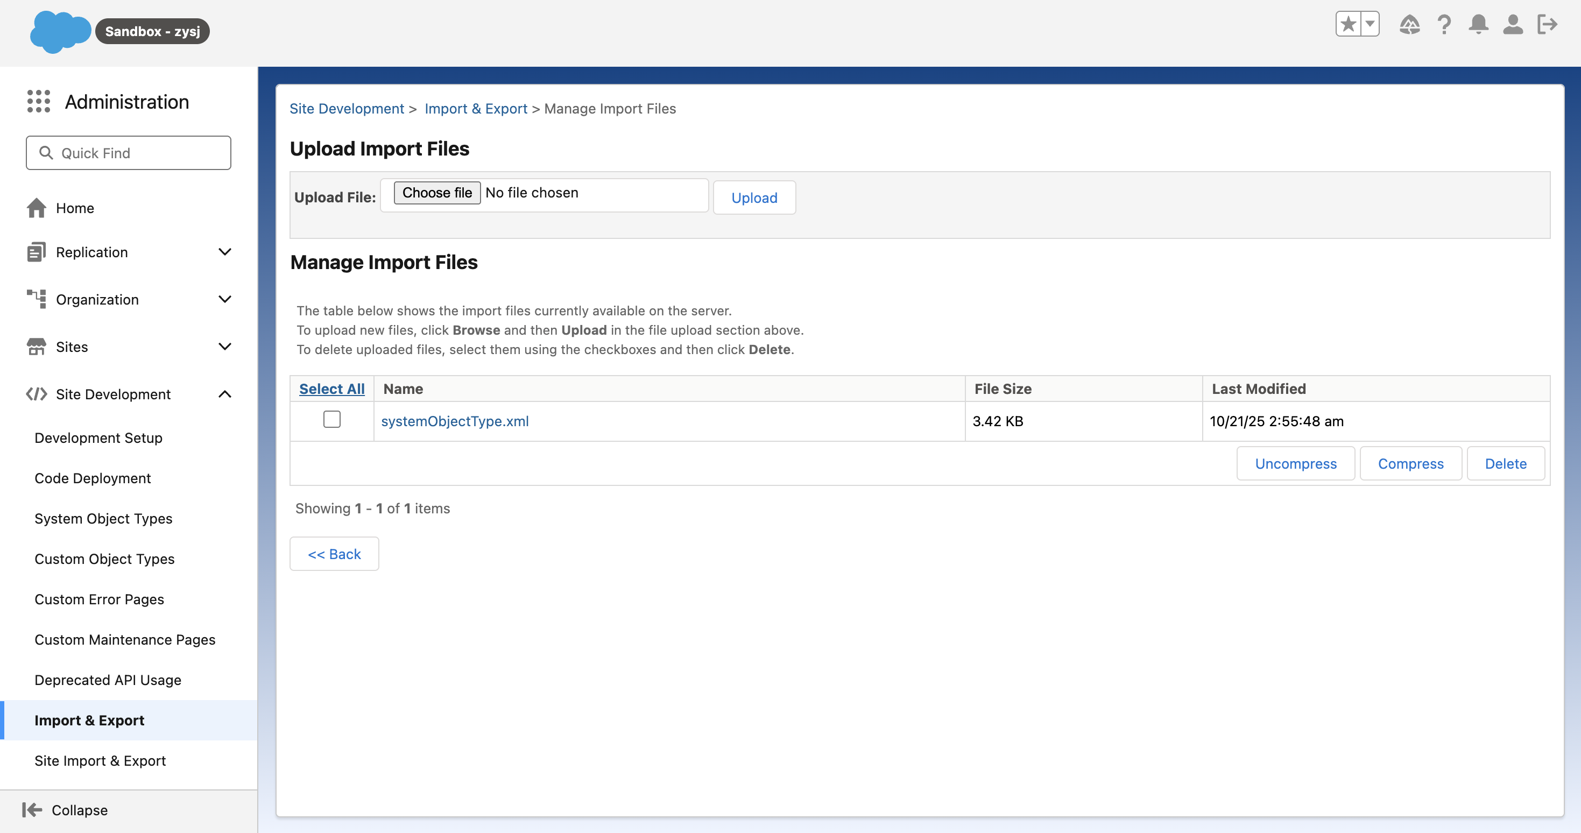Open System Object Types menu item
Screen dimensions: 1581x833
click(103, 519)
